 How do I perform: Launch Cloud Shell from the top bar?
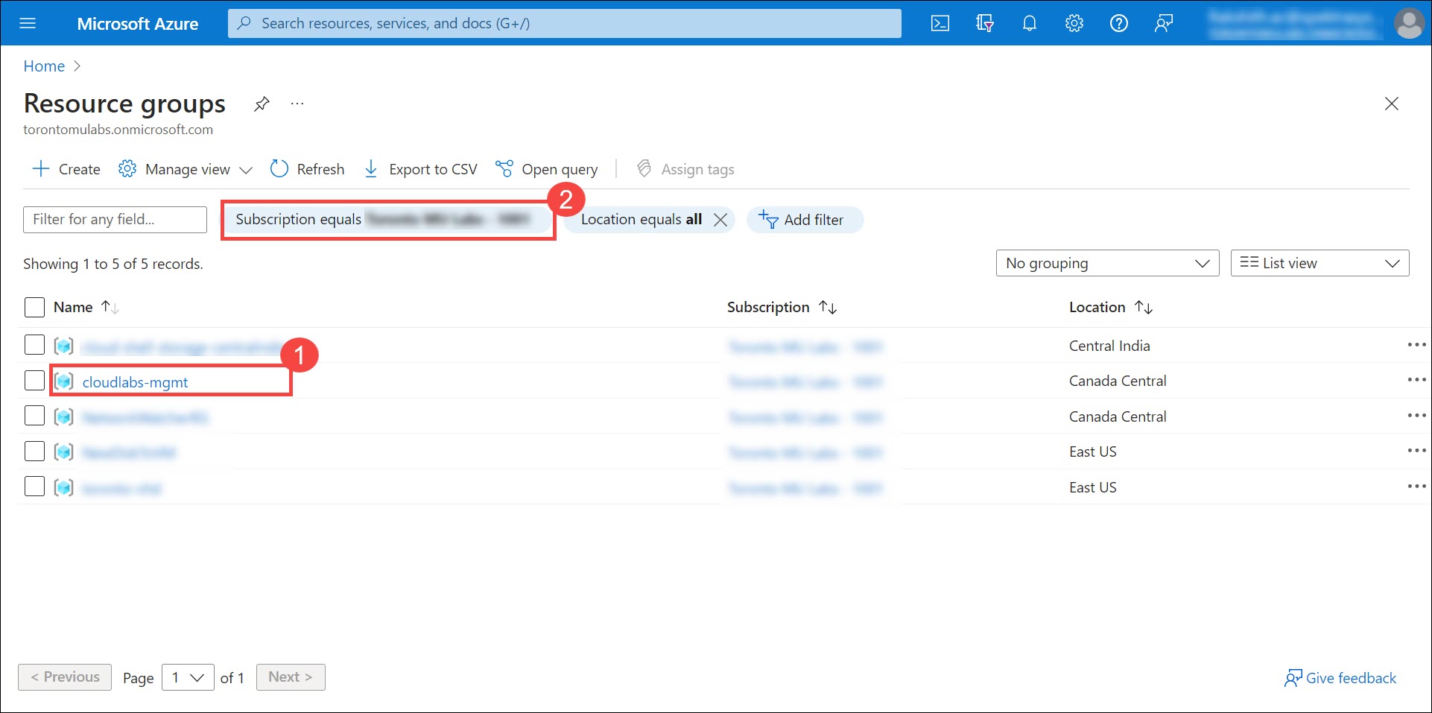pos(940,23)
